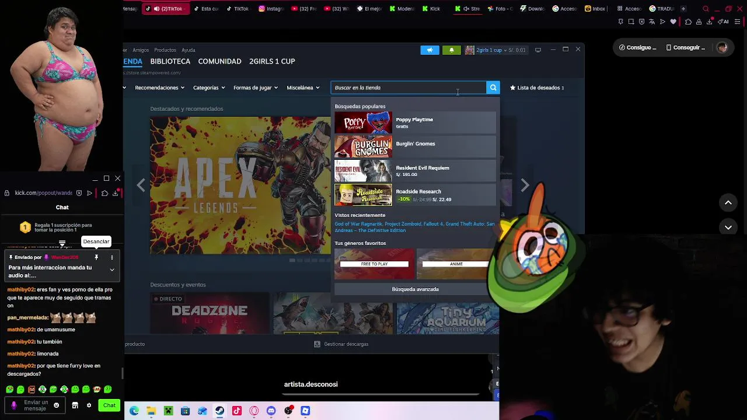The height and width of the screenshot is (420, 747).
Task: Open Lista de deseados wishlist
Action: click(537, 87)
